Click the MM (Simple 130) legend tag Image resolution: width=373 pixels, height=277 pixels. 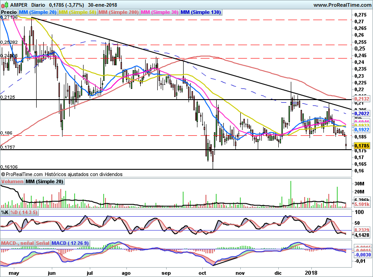pyautogui.click(x=201, y=13)
